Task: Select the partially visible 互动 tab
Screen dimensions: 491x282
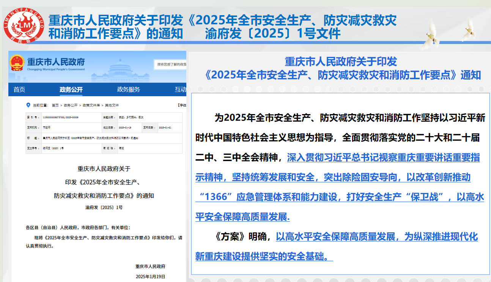Action: click(x=180, y=90)
